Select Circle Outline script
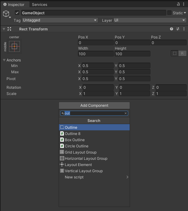Viewport: 188px width, 211px height. (x=94, y=146)
